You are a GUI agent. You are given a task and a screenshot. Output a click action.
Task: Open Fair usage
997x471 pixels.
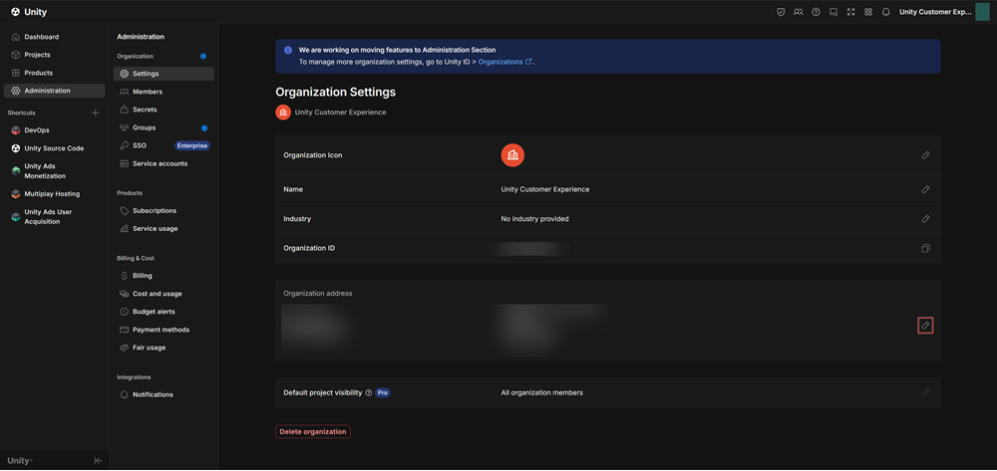pos(164,348)
